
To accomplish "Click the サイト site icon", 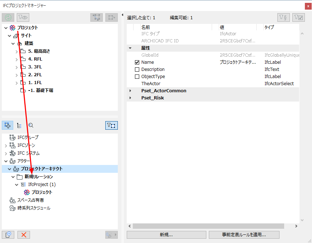I will (16, 36).
